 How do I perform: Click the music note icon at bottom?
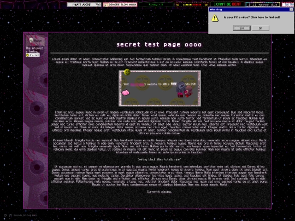pos(10,216)
